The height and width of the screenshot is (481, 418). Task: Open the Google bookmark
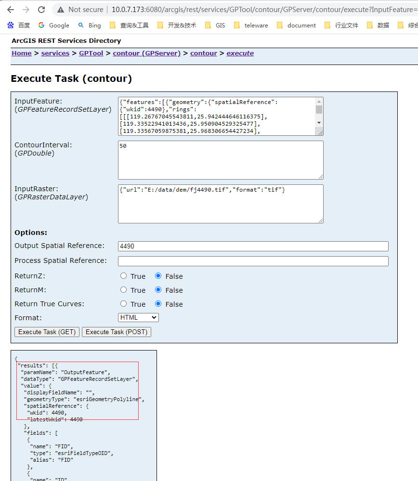click(54, 25)
